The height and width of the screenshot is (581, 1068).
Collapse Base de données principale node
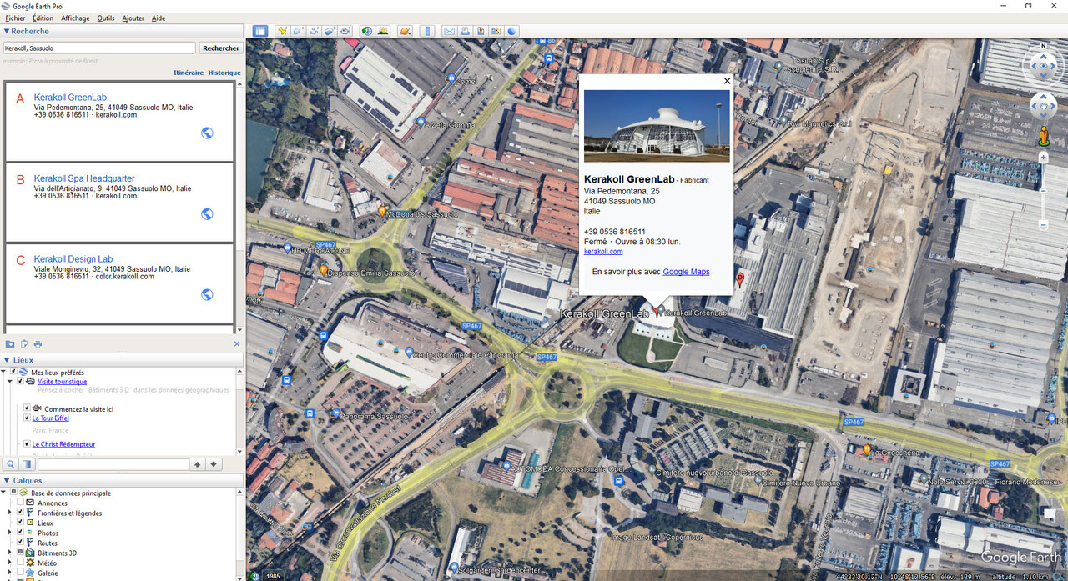3,493
